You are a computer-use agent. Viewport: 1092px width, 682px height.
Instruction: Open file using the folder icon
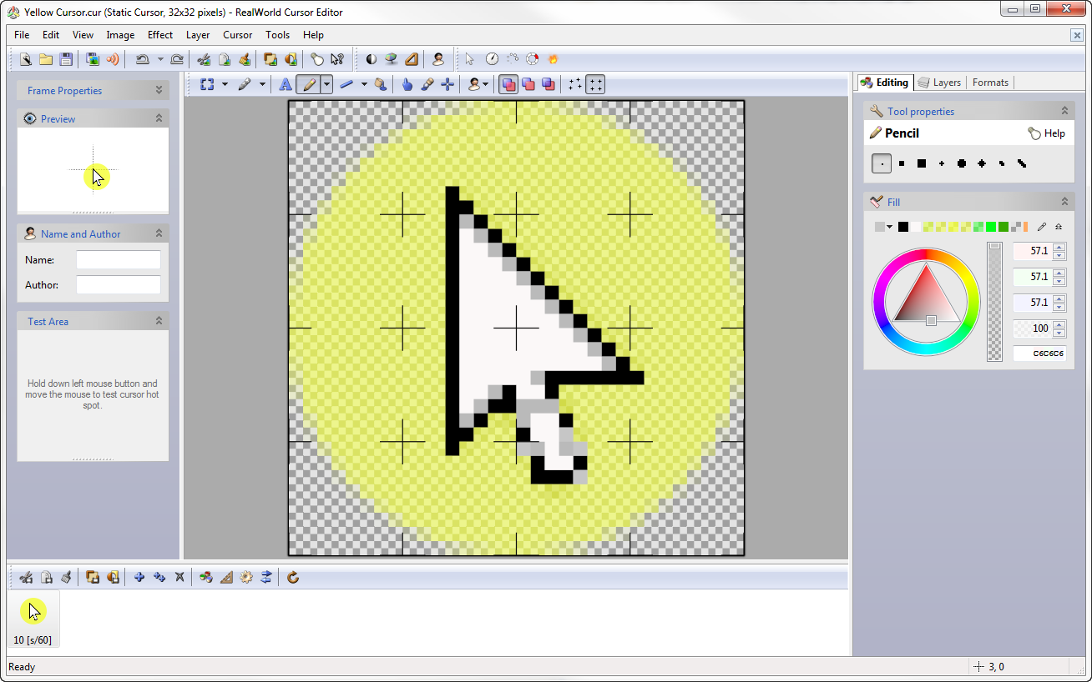46,59
